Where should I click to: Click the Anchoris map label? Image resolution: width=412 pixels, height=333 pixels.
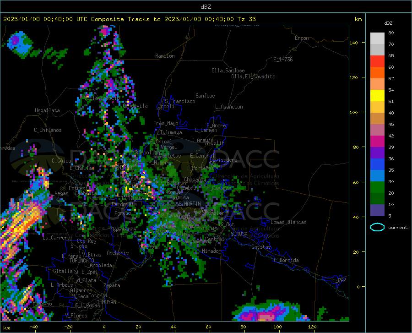click(x=118, y=253)
